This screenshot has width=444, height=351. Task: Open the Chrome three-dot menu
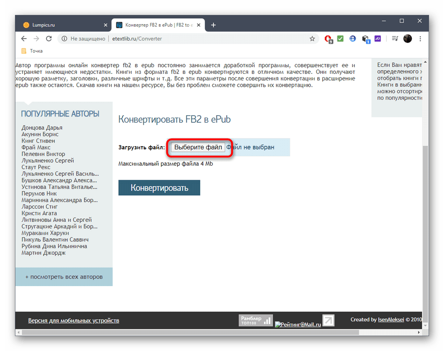point(420,39)
